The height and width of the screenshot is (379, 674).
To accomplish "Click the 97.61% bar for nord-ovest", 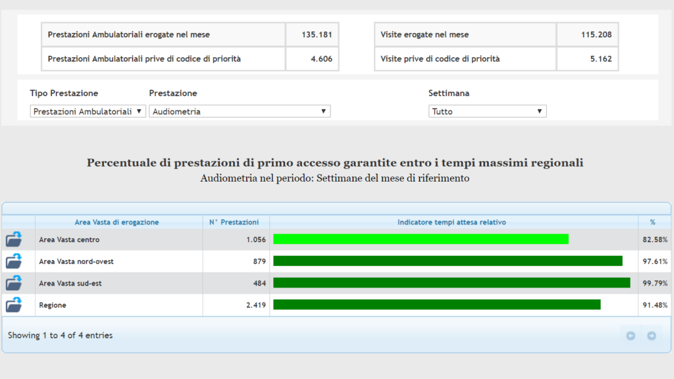I will [448, 261].
